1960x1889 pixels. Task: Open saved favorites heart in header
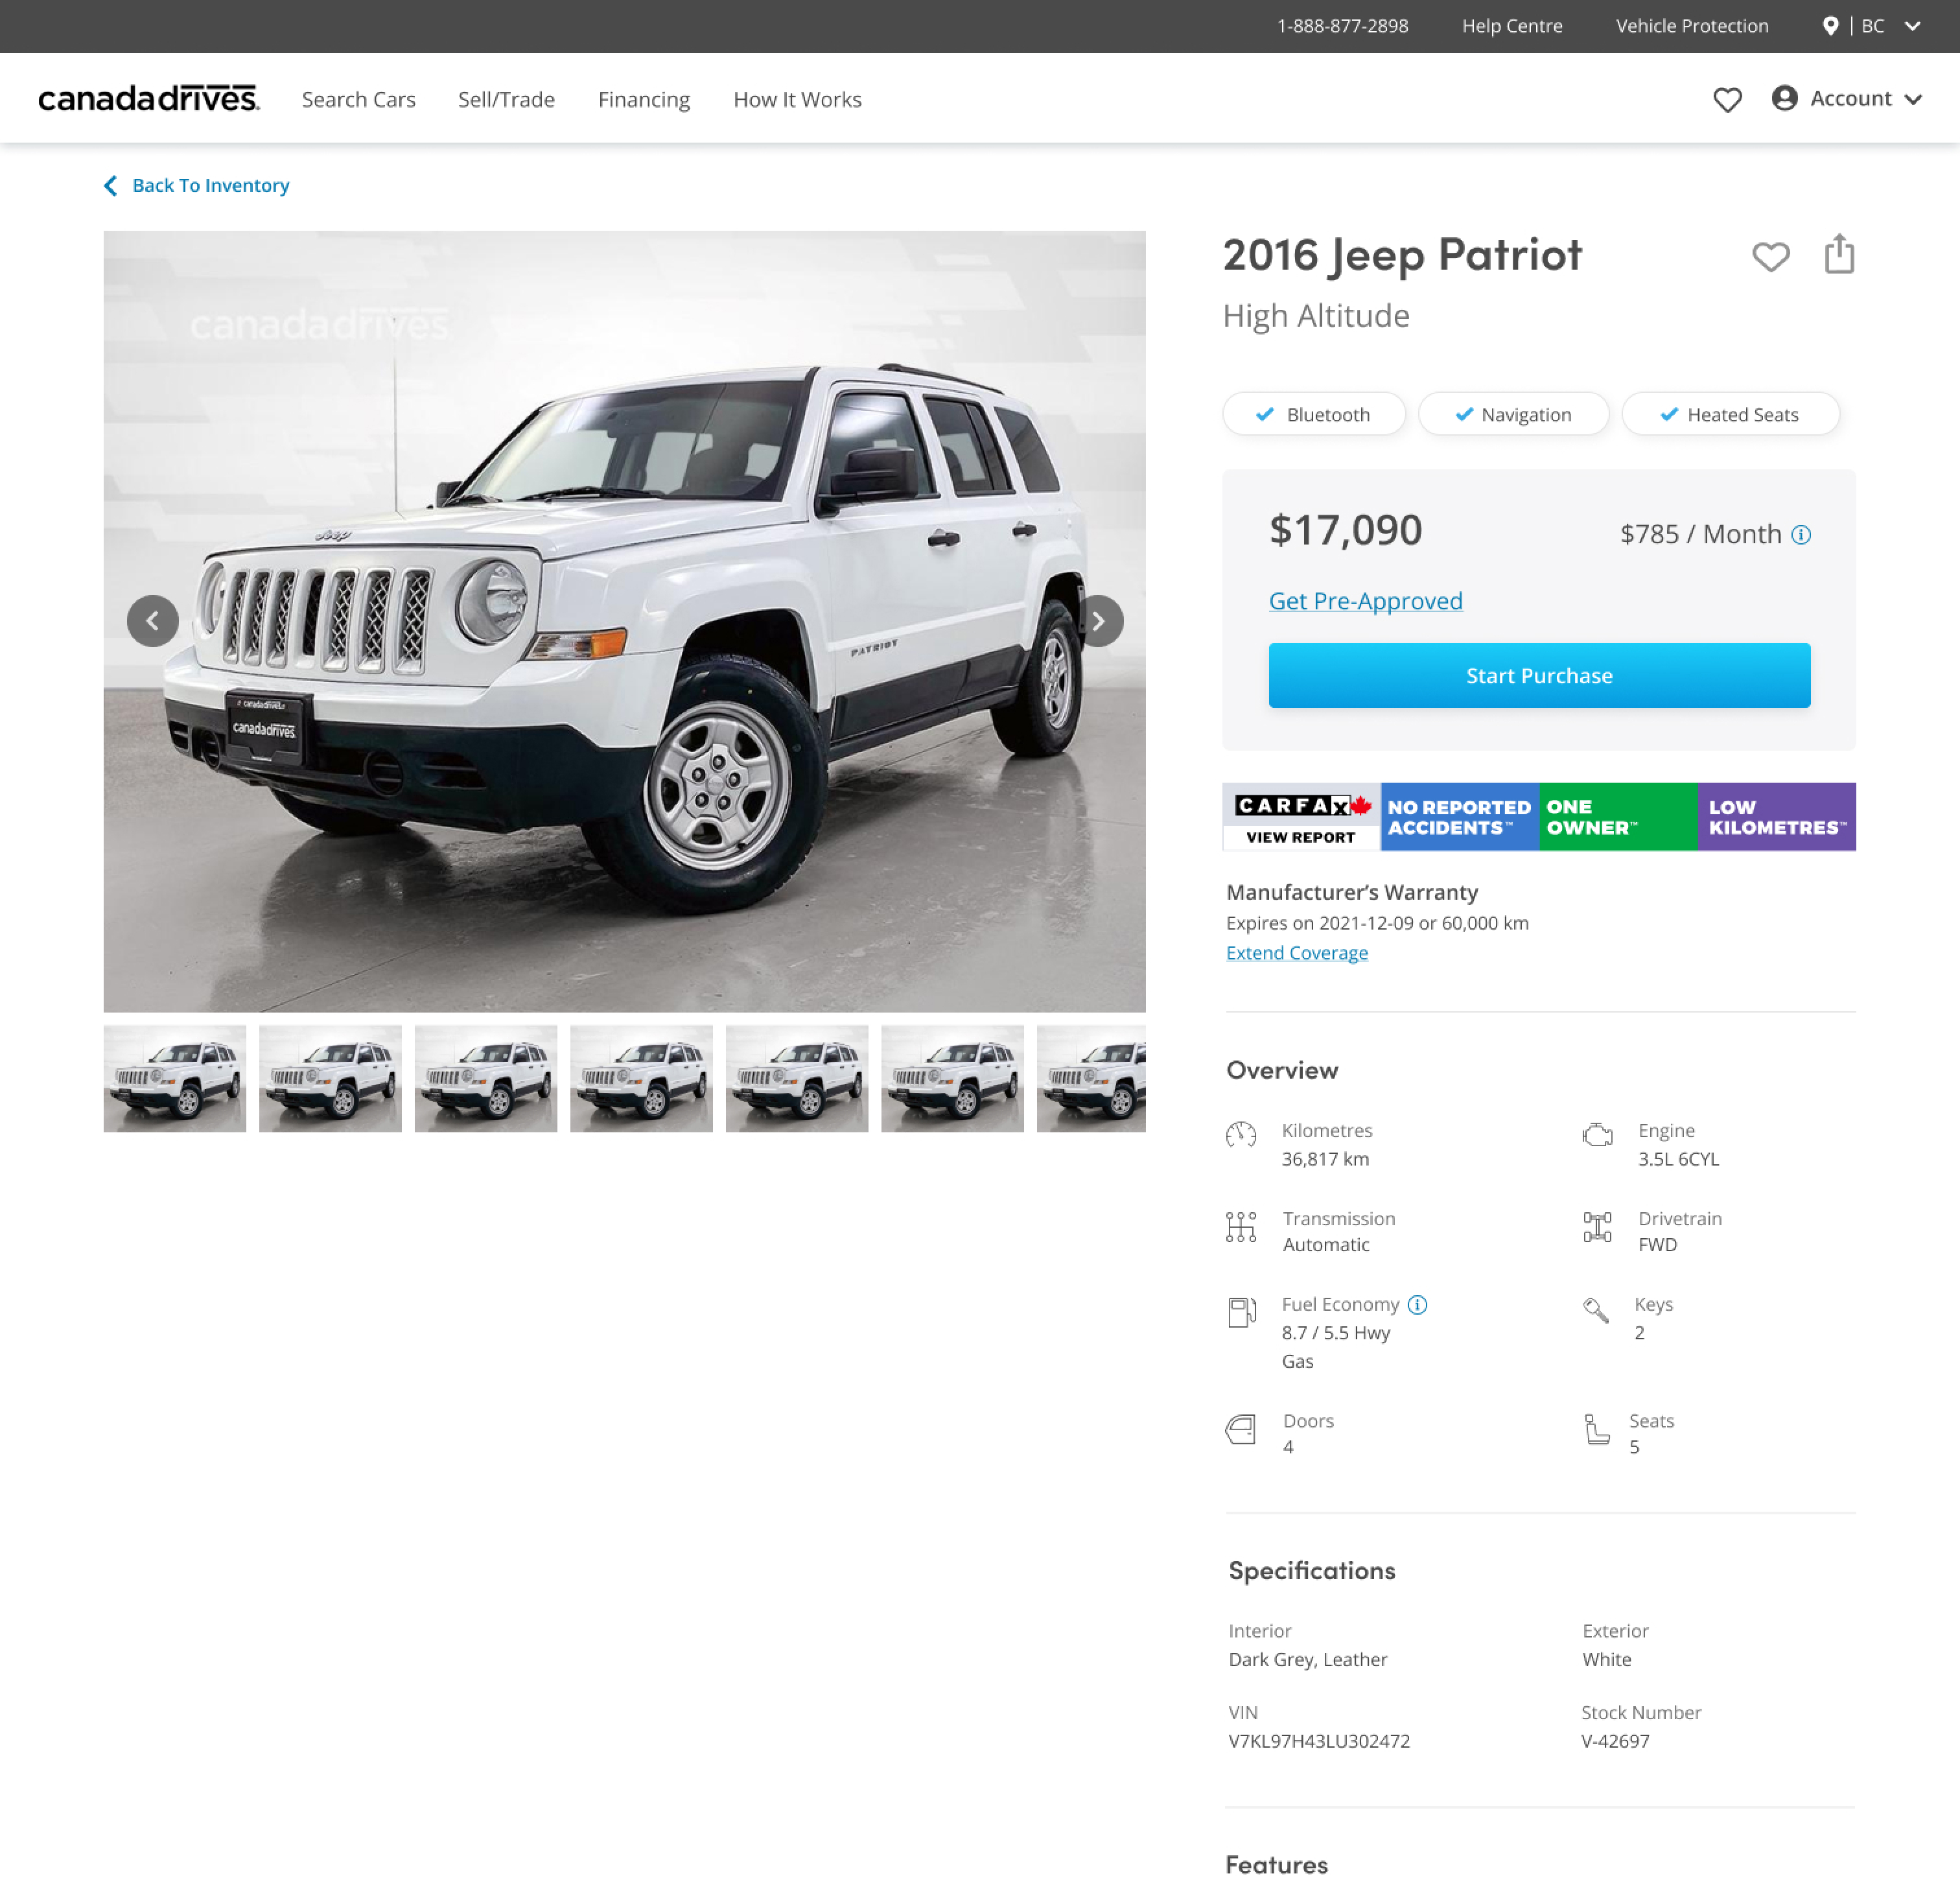(x=1727, y=99)
